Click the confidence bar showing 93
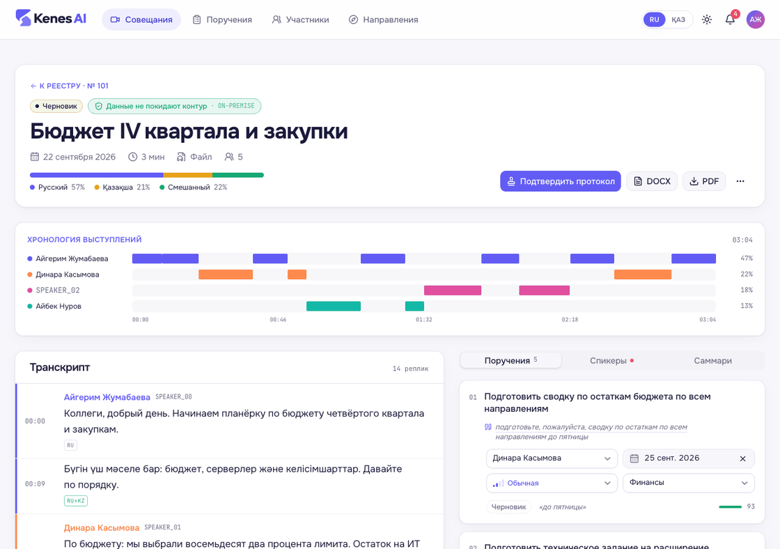The image size is (780, 549). coord(730,507)
